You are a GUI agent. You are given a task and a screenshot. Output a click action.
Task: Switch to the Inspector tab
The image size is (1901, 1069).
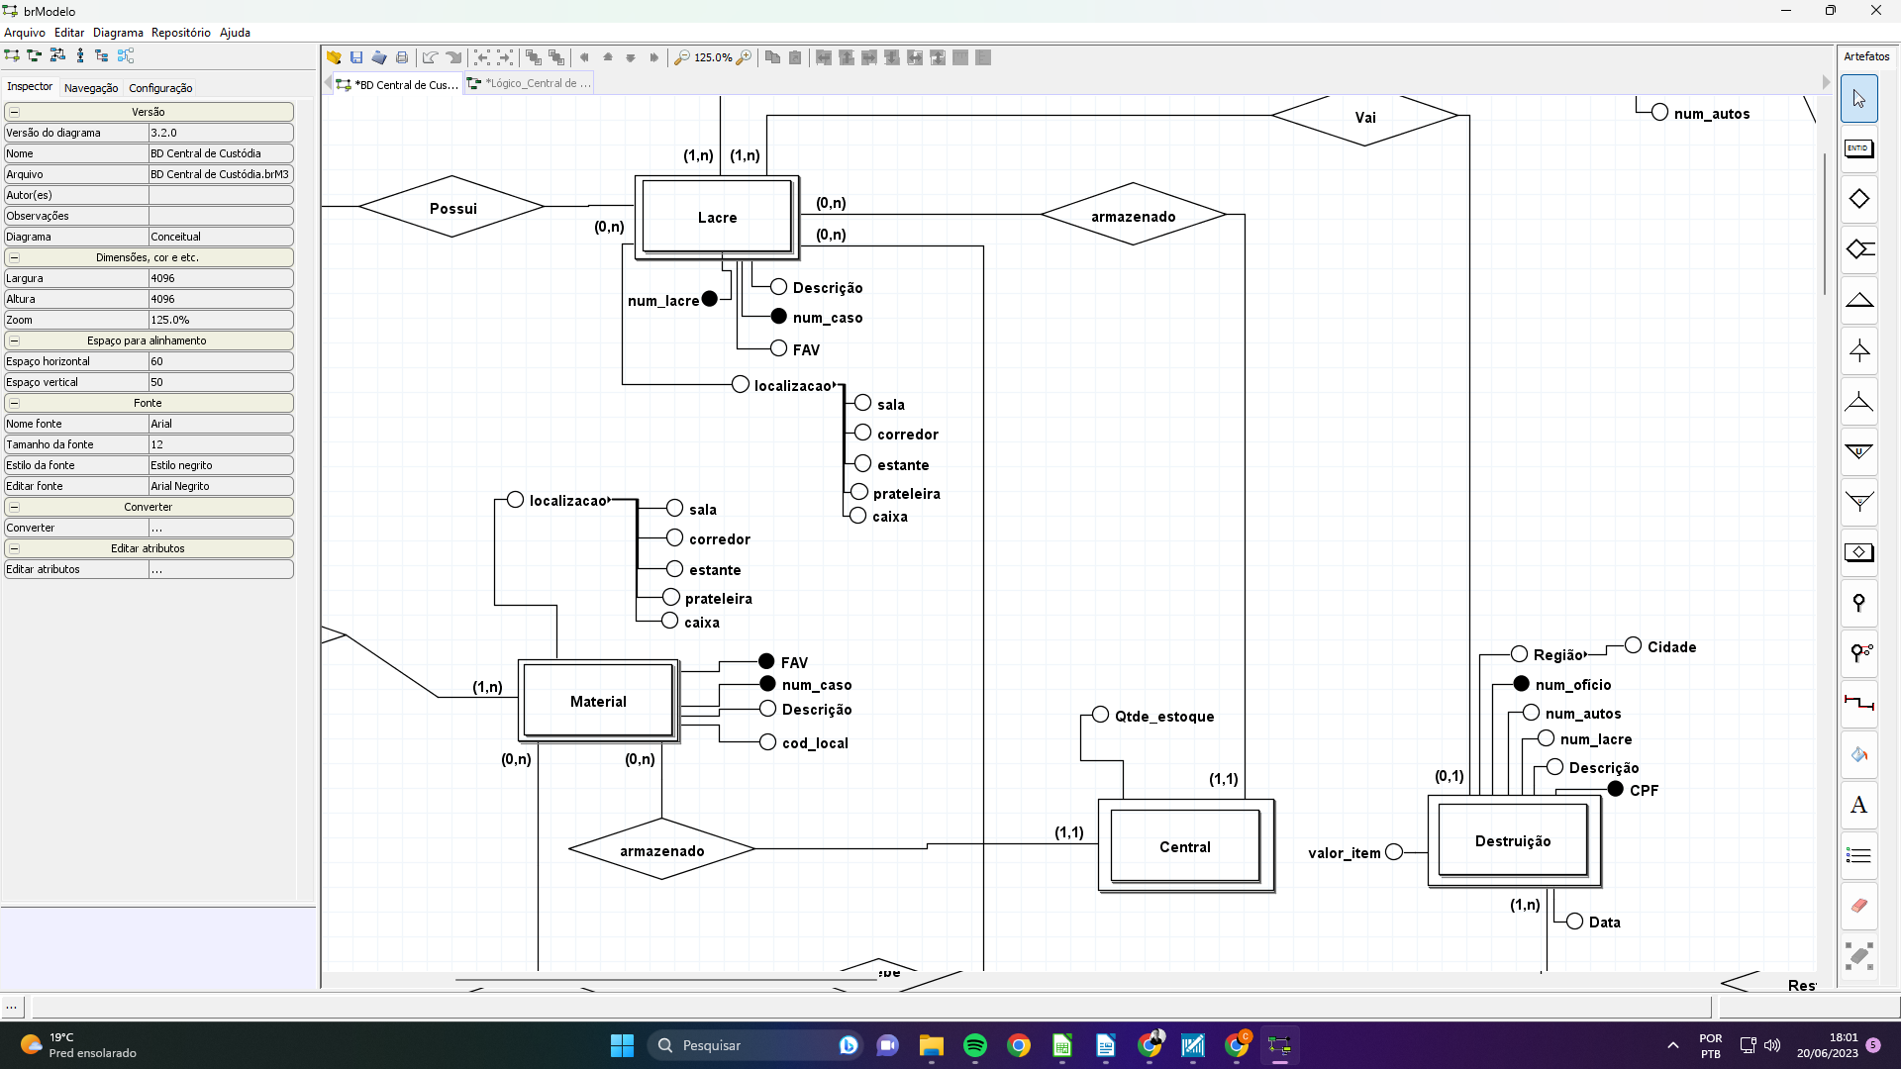30,86
